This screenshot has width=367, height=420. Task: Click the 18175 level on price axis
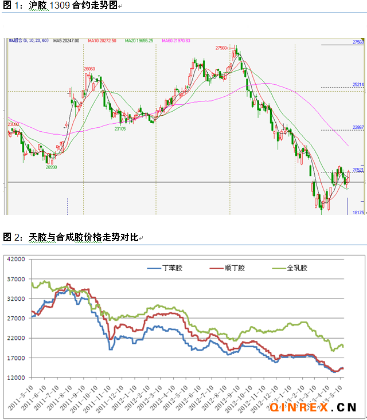(358, 212)
